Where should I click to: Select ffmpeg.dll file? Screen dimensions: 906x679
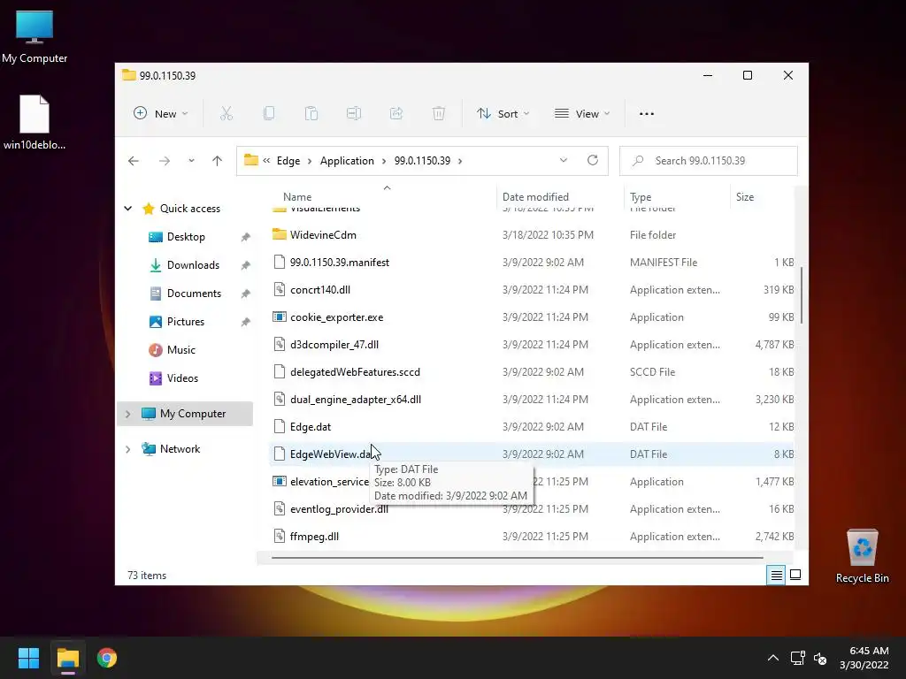(x=314, y=537)
